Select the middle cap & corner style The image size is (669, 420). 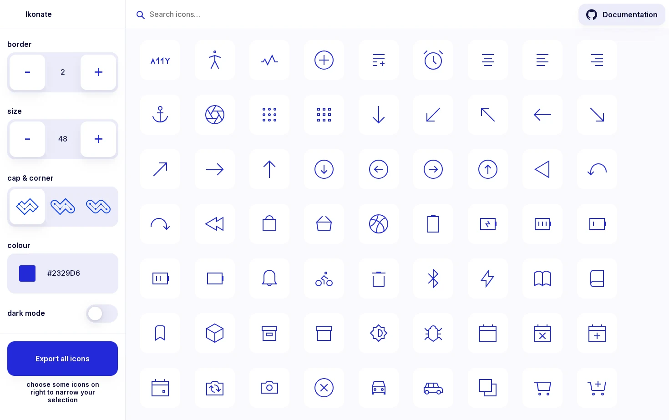63,207
